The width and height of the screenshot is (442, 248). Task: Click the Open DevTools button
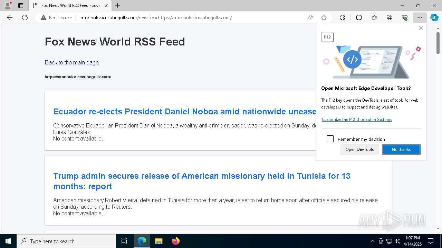coord(359,149)
